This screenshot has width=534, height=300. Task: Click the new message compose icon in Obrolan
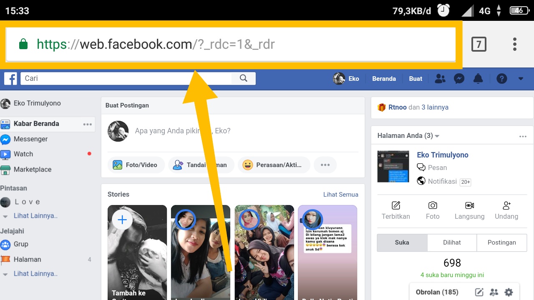click(x=479, y=292)
